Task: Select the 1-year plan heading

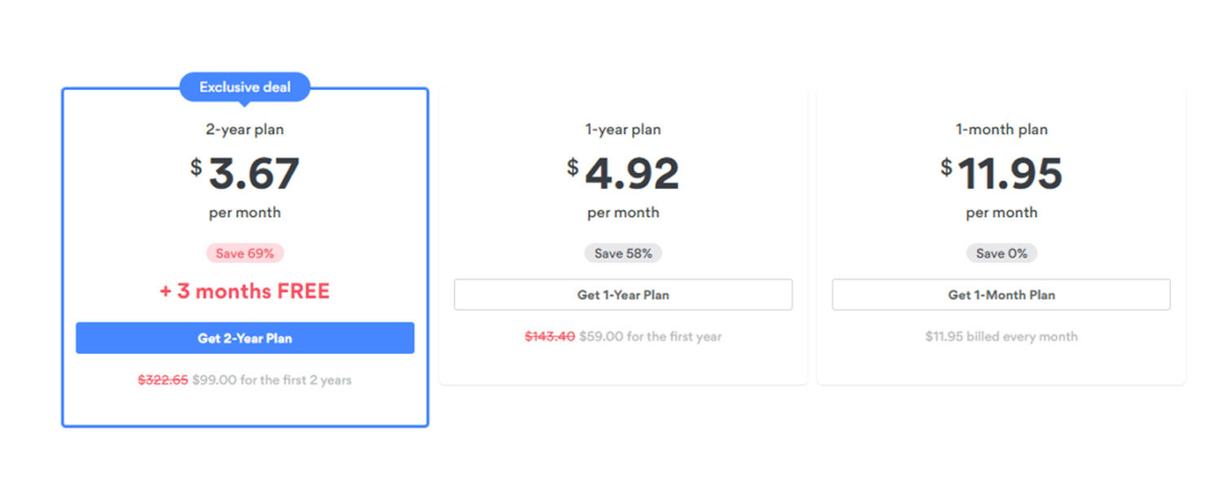Action: (x=623, y=129)
